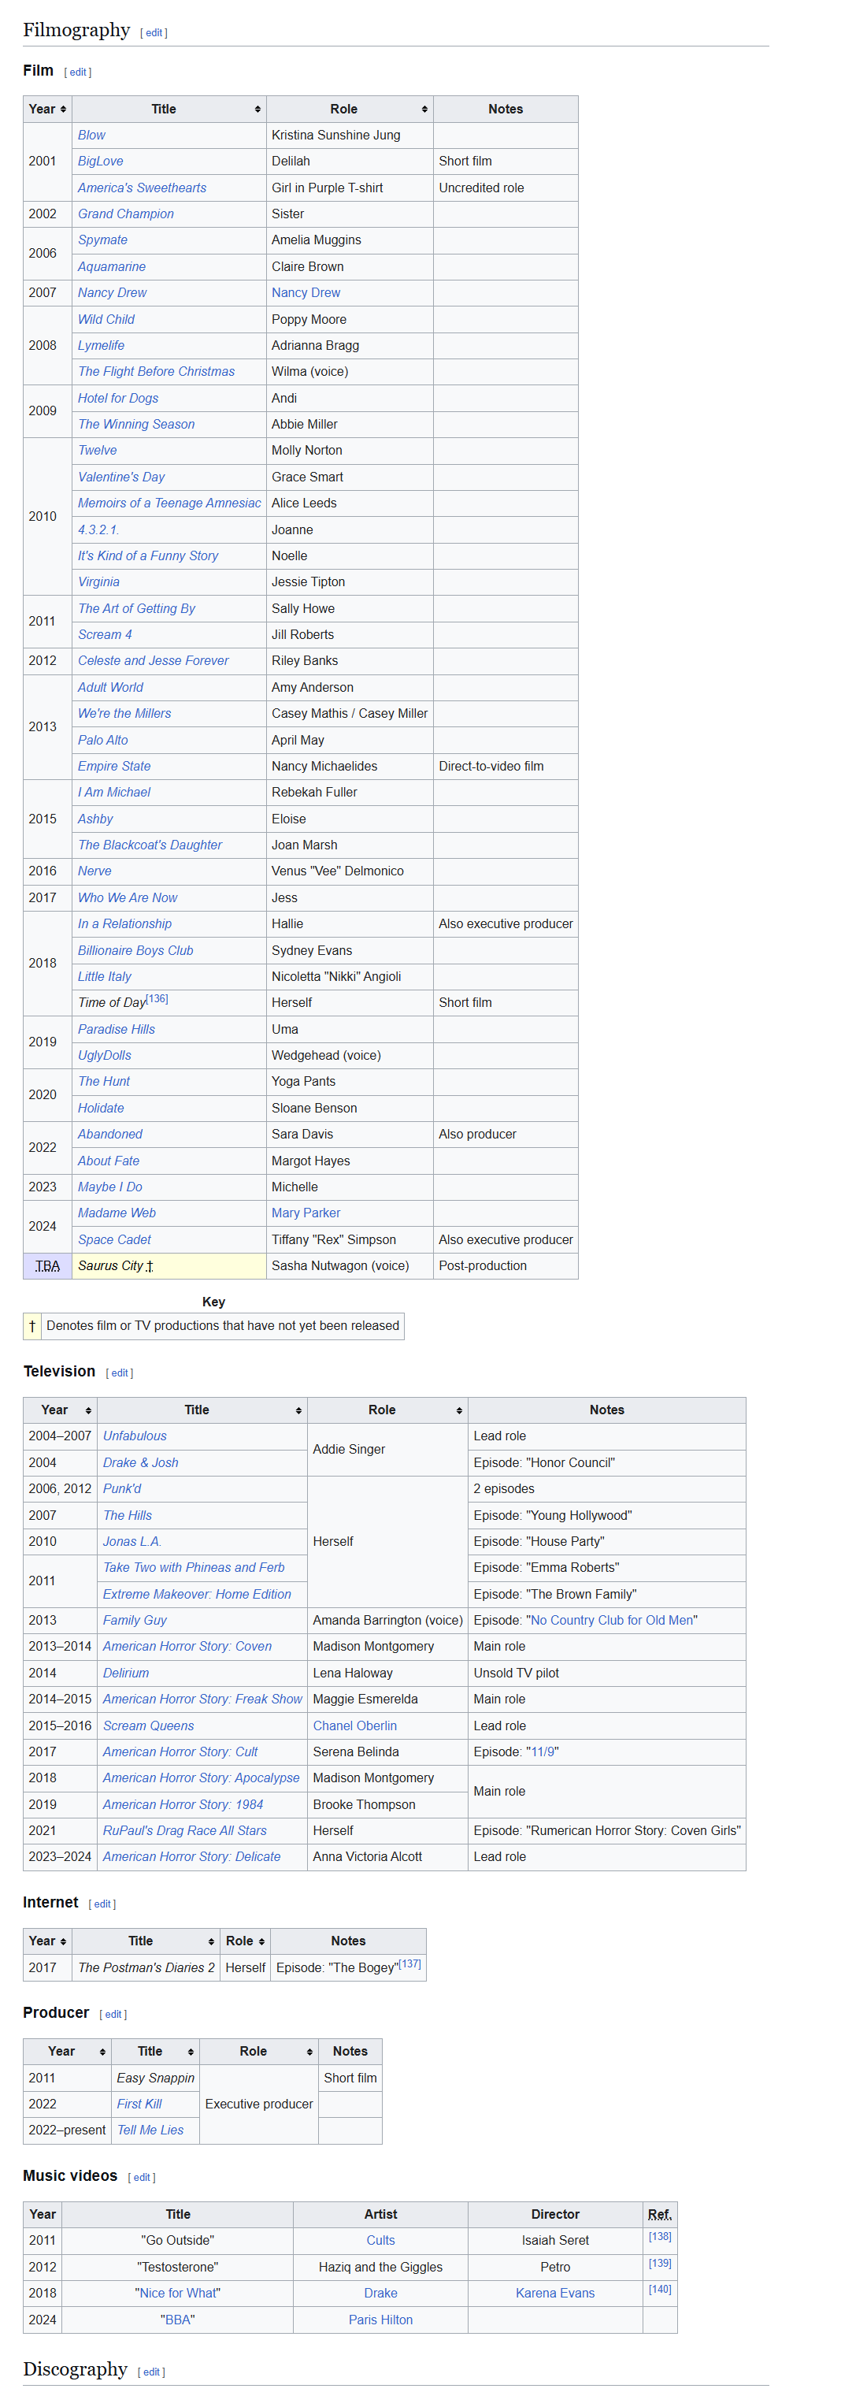867x2396 pixels.
Task: Visit the Holidate film page
Action: tap(102, 1108)
